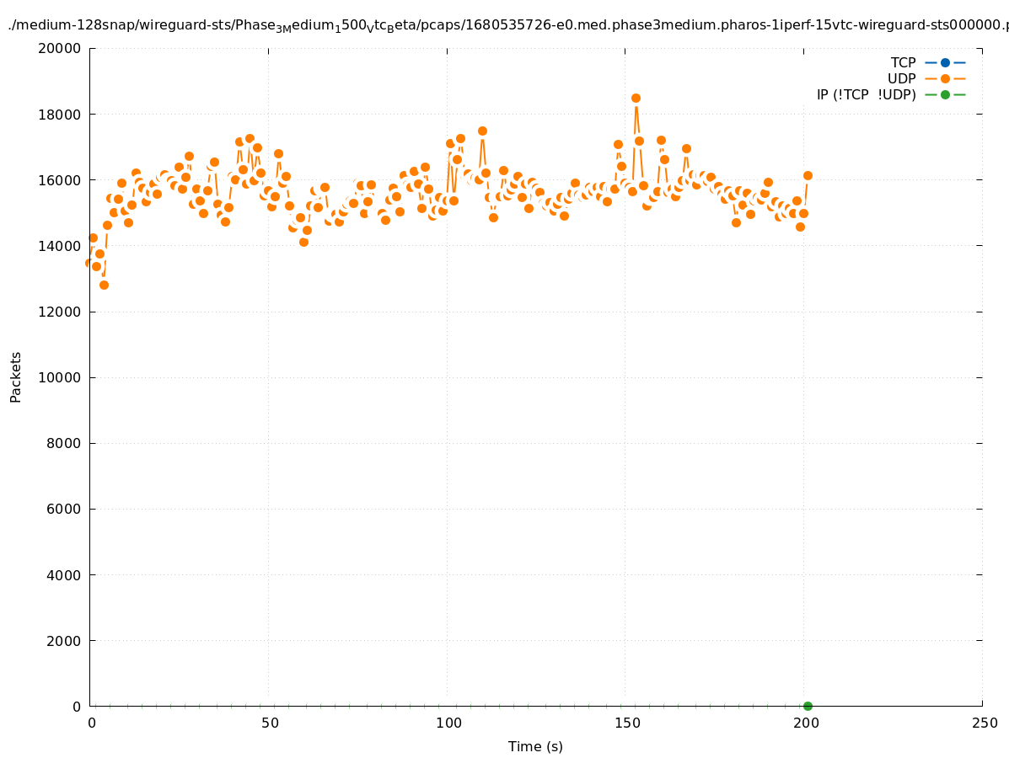1009x758 pixels.
Task: Click the 100 x-axis tick label
Action: click(x=448, y=723)
